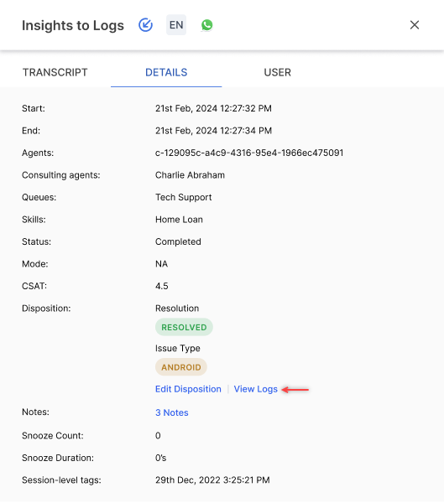Click the Edit Disposition link
The width and height of the screenshot is (444, 503).
point(188,389)
